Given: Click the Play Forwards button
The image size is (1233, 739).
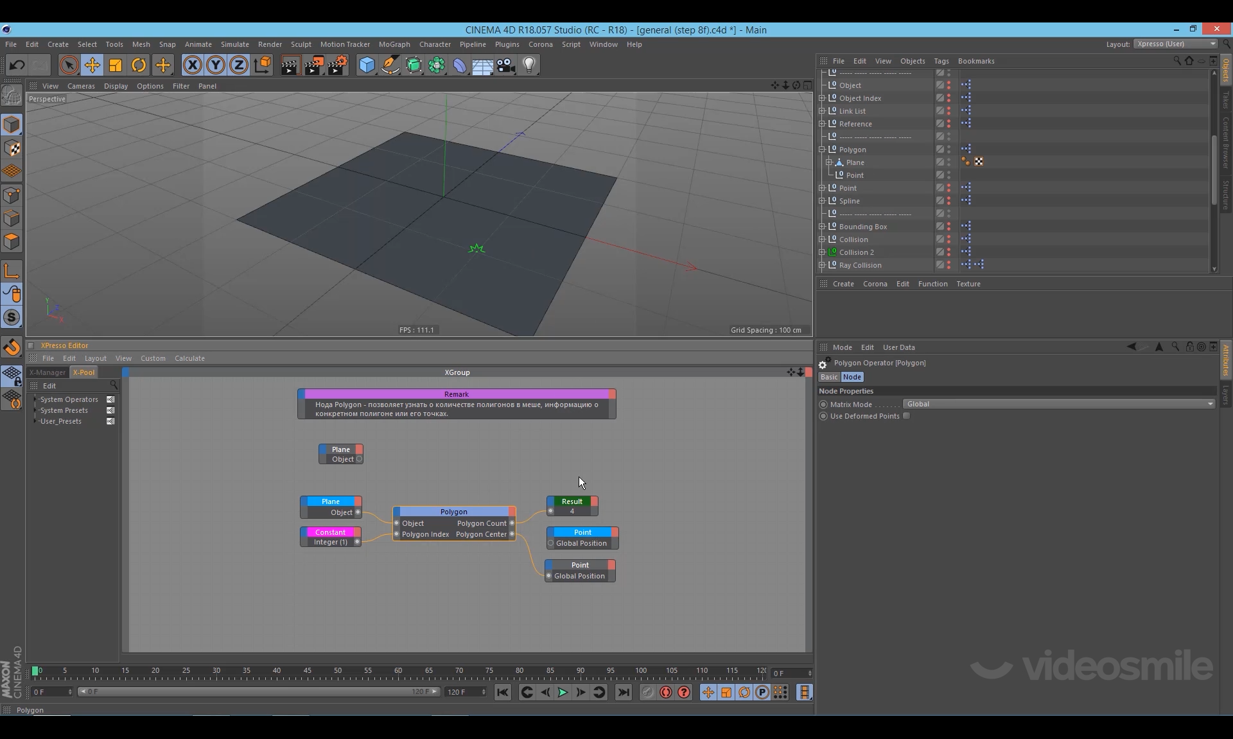Looking at the screenshot, I should pos(563,692).
